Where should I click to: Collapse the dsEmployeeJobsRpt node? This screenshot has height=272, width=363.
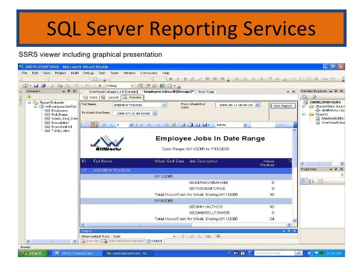click(x=35, y=107)
